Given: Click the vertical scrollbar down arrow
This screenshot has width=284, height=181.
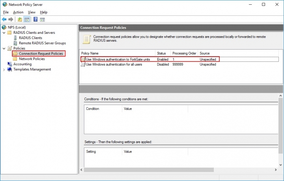Looking at the screenshot, I should tap(280, 165).
